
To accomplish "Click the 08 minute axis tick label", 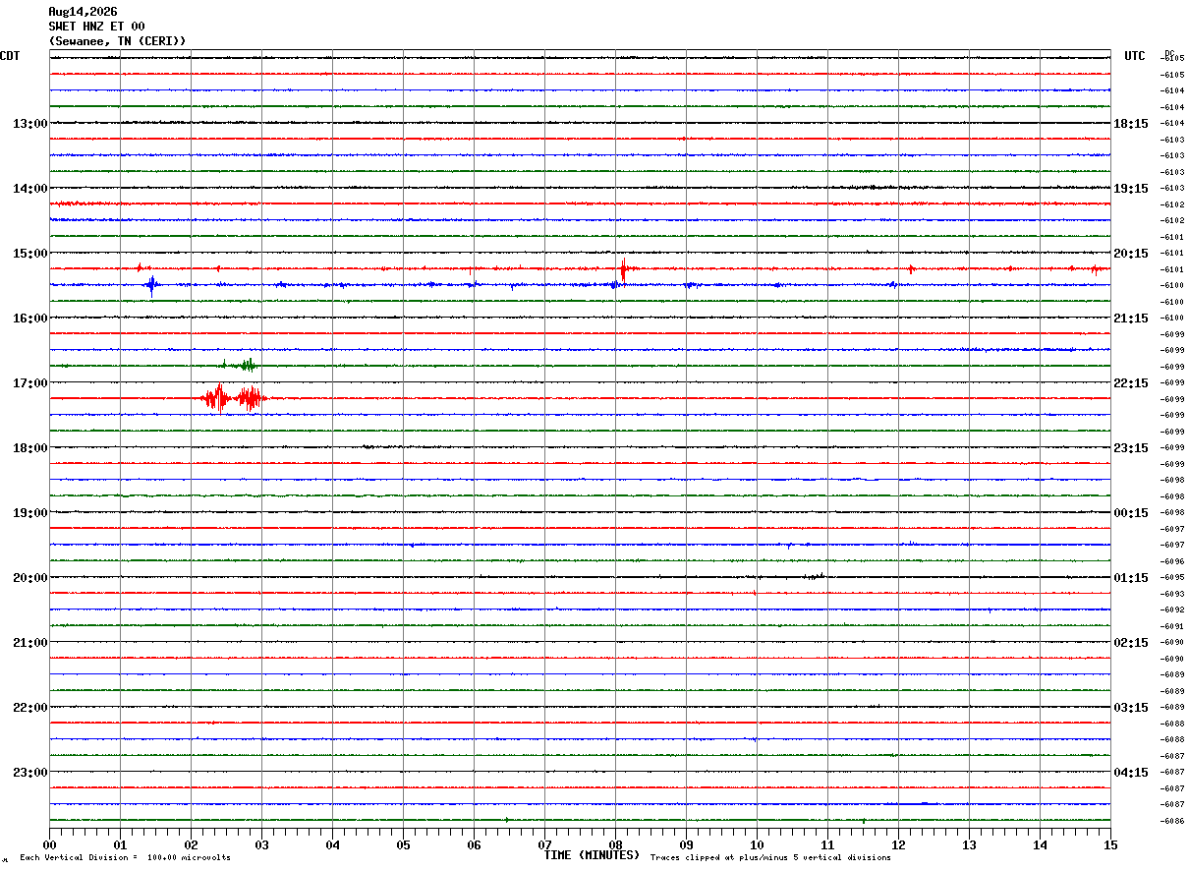I will pos(615,845).
